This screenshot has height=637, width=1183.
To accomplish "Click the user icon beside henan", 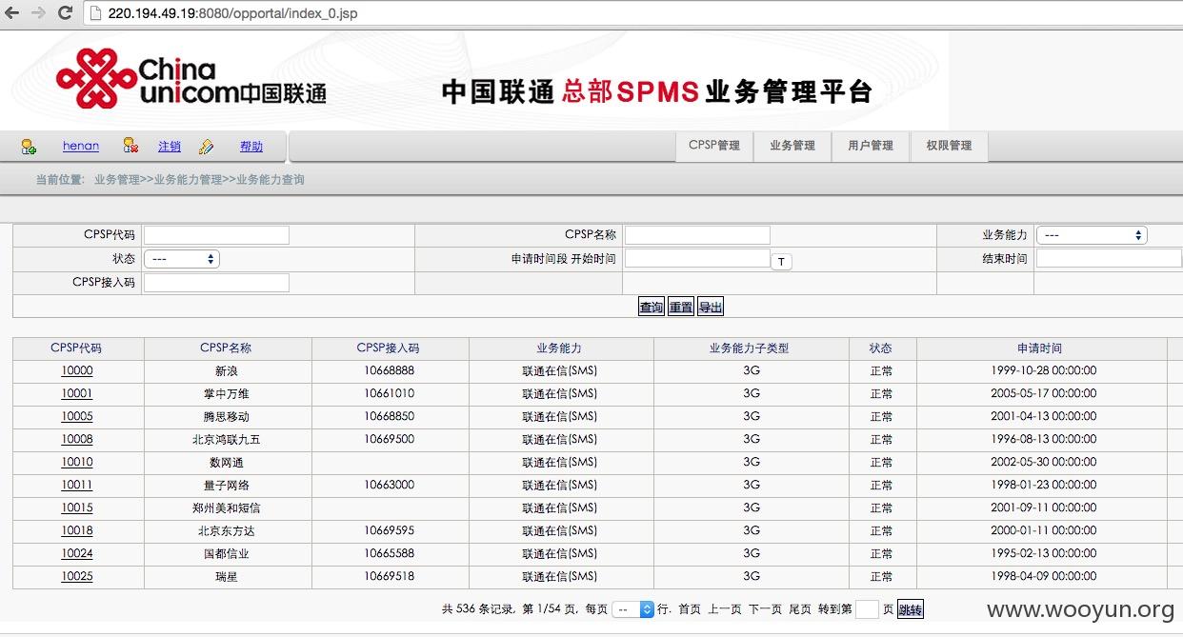I will [29, 147].
